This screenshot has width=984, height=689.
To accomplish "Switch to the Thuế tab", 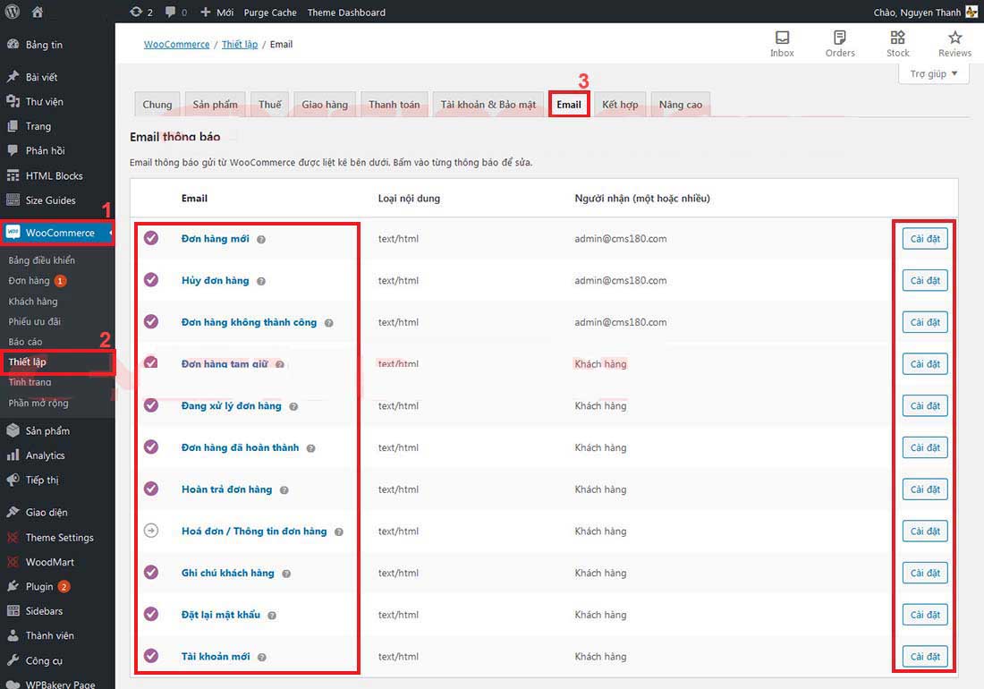I will coord(270,104).
